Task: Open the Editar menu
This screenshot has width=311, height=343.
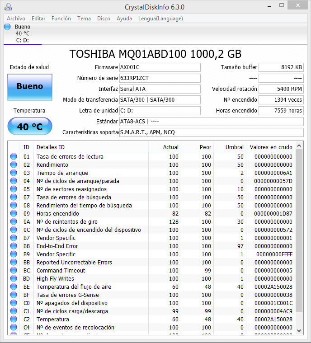Action: (38, 19)
